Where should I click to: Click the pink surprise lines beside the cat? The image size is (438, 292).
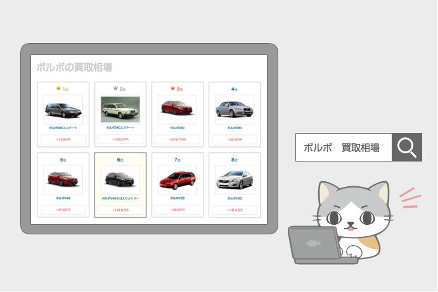click(x=410, y=197)
